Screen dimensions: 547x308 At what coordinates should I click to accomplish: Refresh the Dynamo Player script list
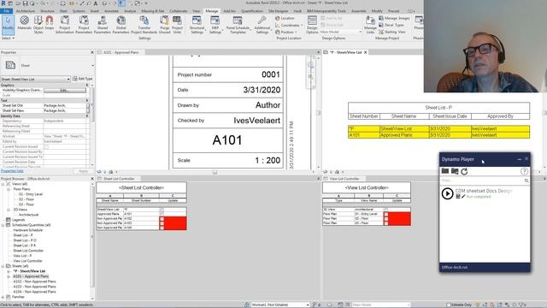(464, 171)
